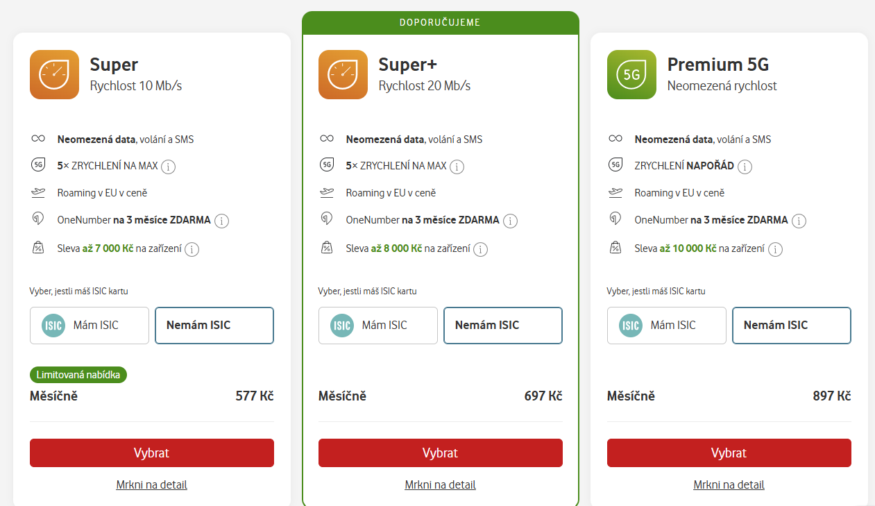Open Mrkni na detail for Super+ plan
The image size is (875, 506).
pos(440,484)
